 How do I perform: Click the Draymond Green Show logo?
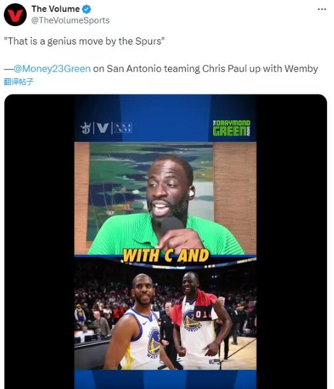point(232,128)
